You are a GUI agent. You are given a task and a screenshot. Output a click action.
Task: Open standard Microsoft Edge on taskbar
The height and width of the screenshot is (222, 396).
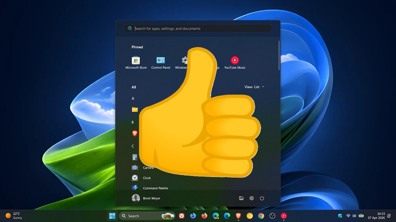(x=227, y=216)
